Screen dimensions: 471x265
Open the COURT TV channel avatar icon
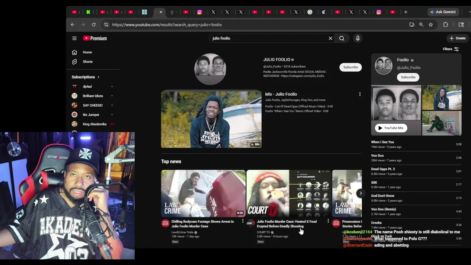251,223
